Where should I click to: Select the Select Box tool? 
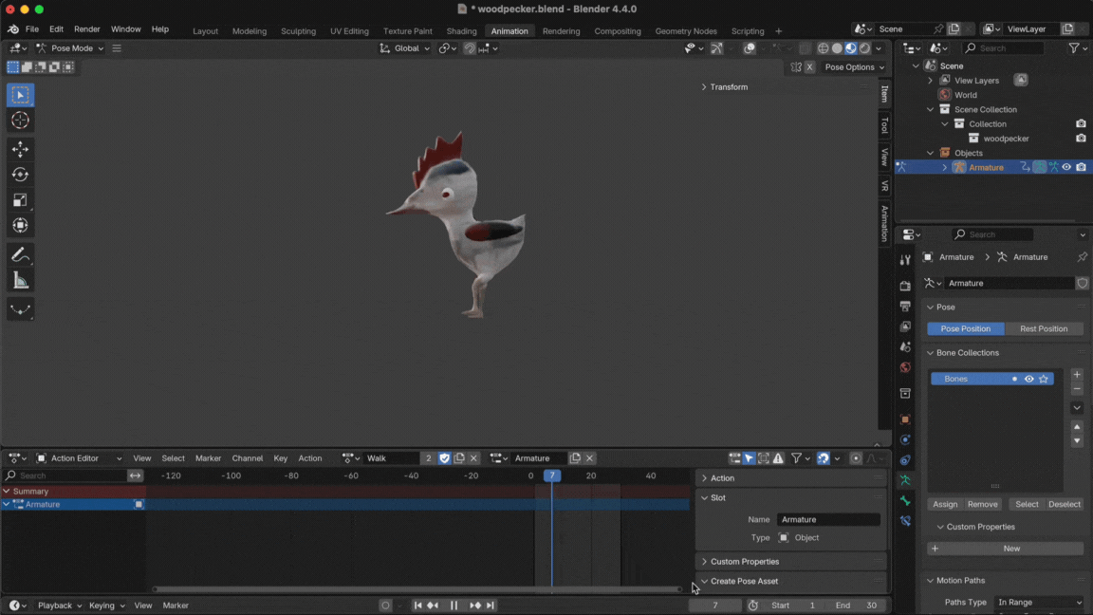tap(20, 95)
